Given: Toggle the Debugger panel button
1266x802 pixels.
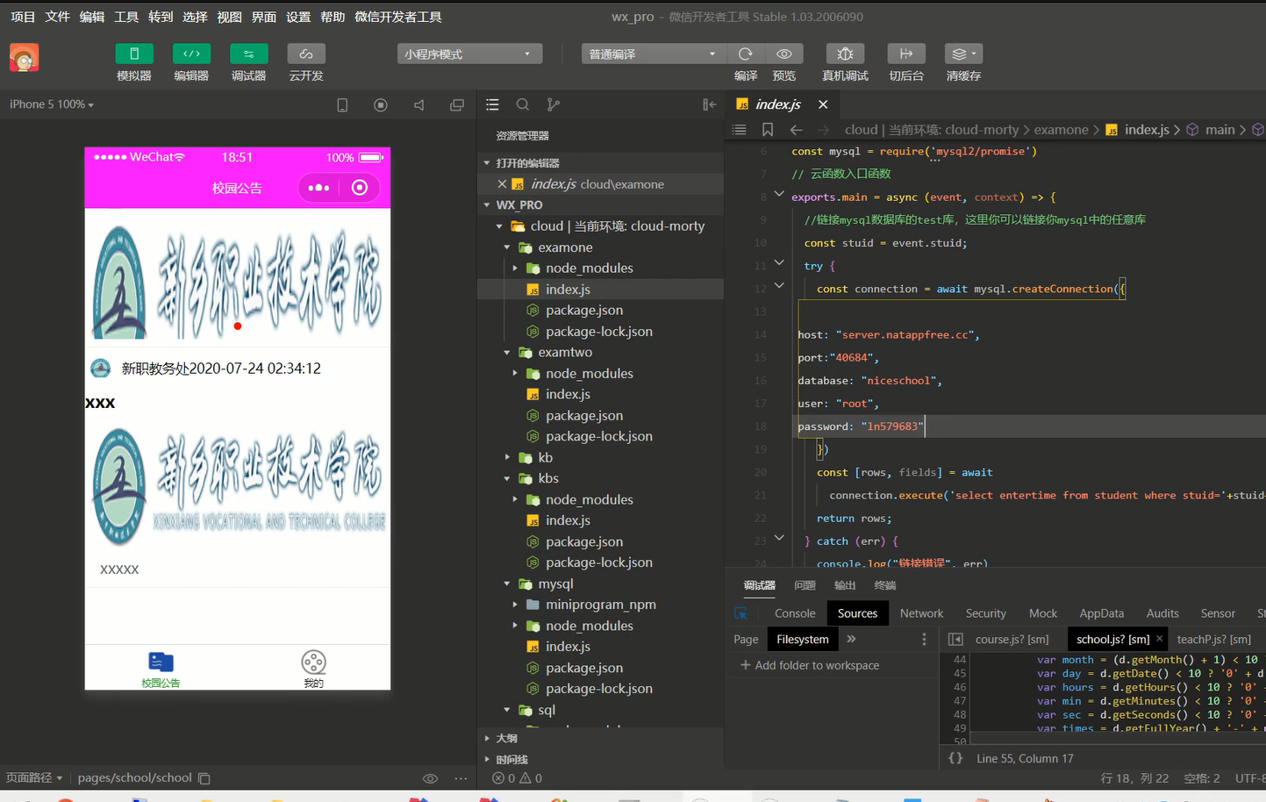Looking at the screenshot, I should [248, 54].
